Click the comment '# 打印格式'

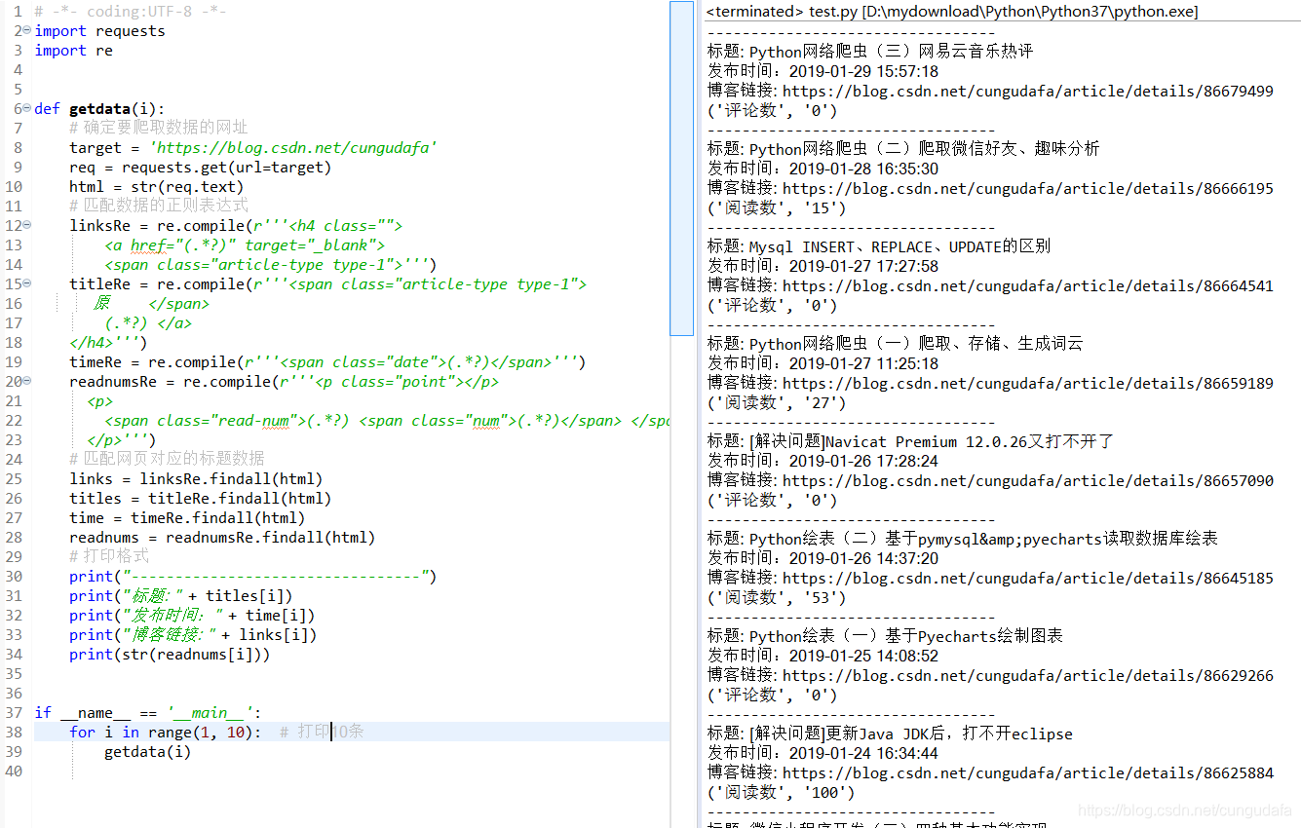(109, 557)
